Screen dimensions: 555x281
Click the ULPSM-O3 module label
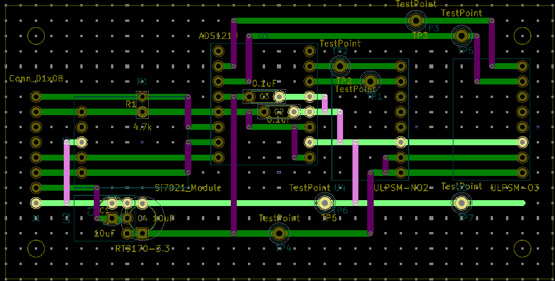515,188
